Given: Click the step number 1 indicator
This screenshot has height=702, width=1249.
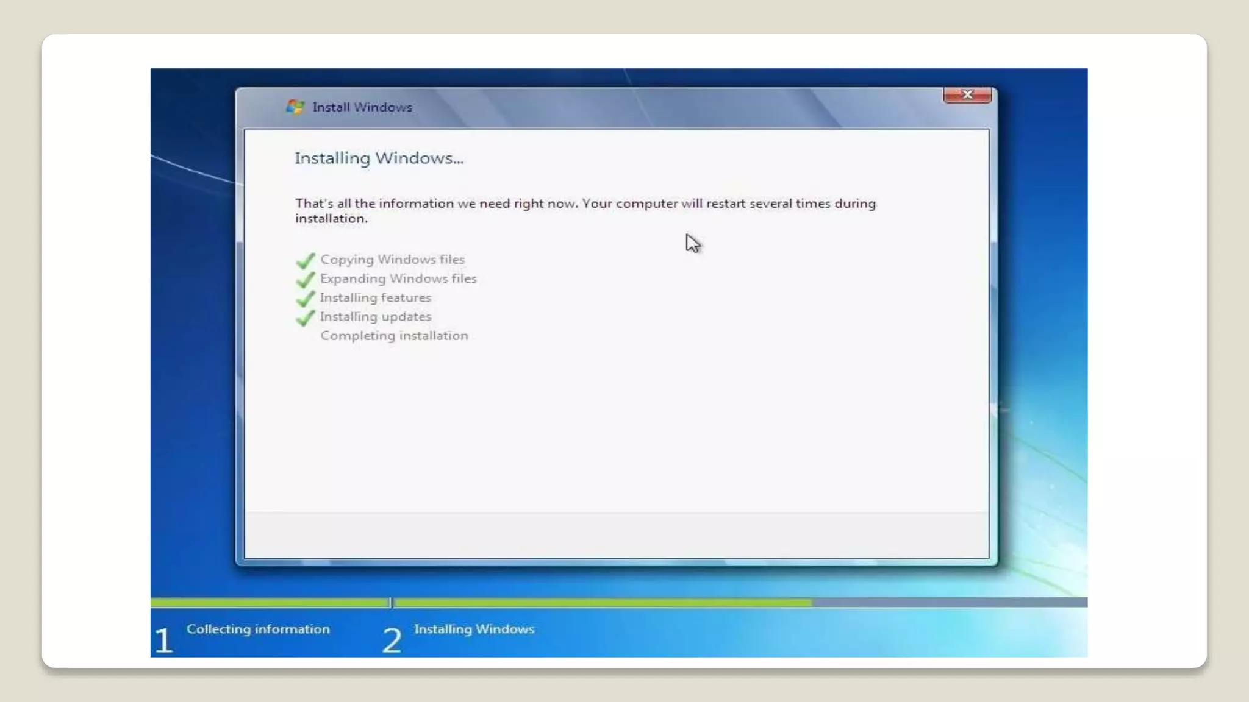Looking at the screenshot, I should coord(163,640).
